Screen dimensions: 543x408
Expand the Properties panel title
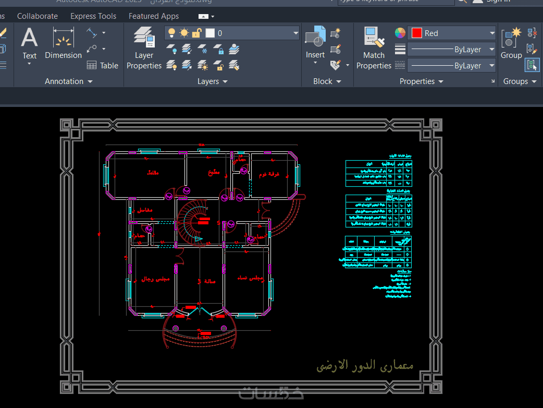click(421, 81)
